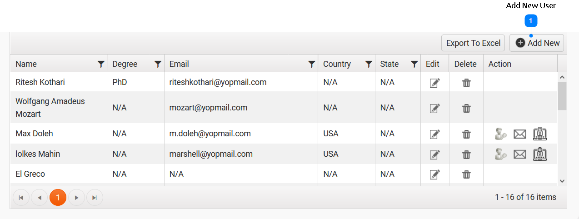Screen dimensions: 579x219
Task: Click the scrollbar down arrow in the grid
Action: [x=562, y=181]
